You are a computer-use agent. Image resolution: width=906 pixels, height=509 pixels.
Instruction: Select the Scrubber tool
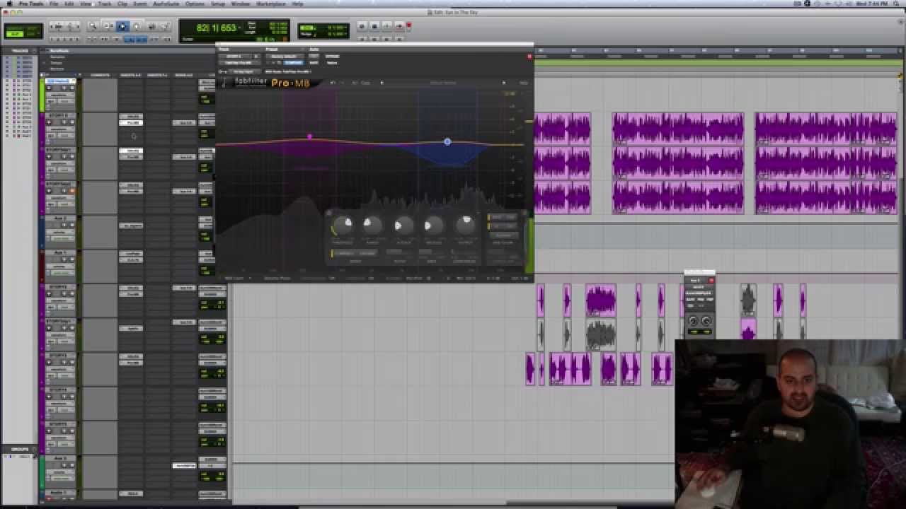[x=151, y=26]
